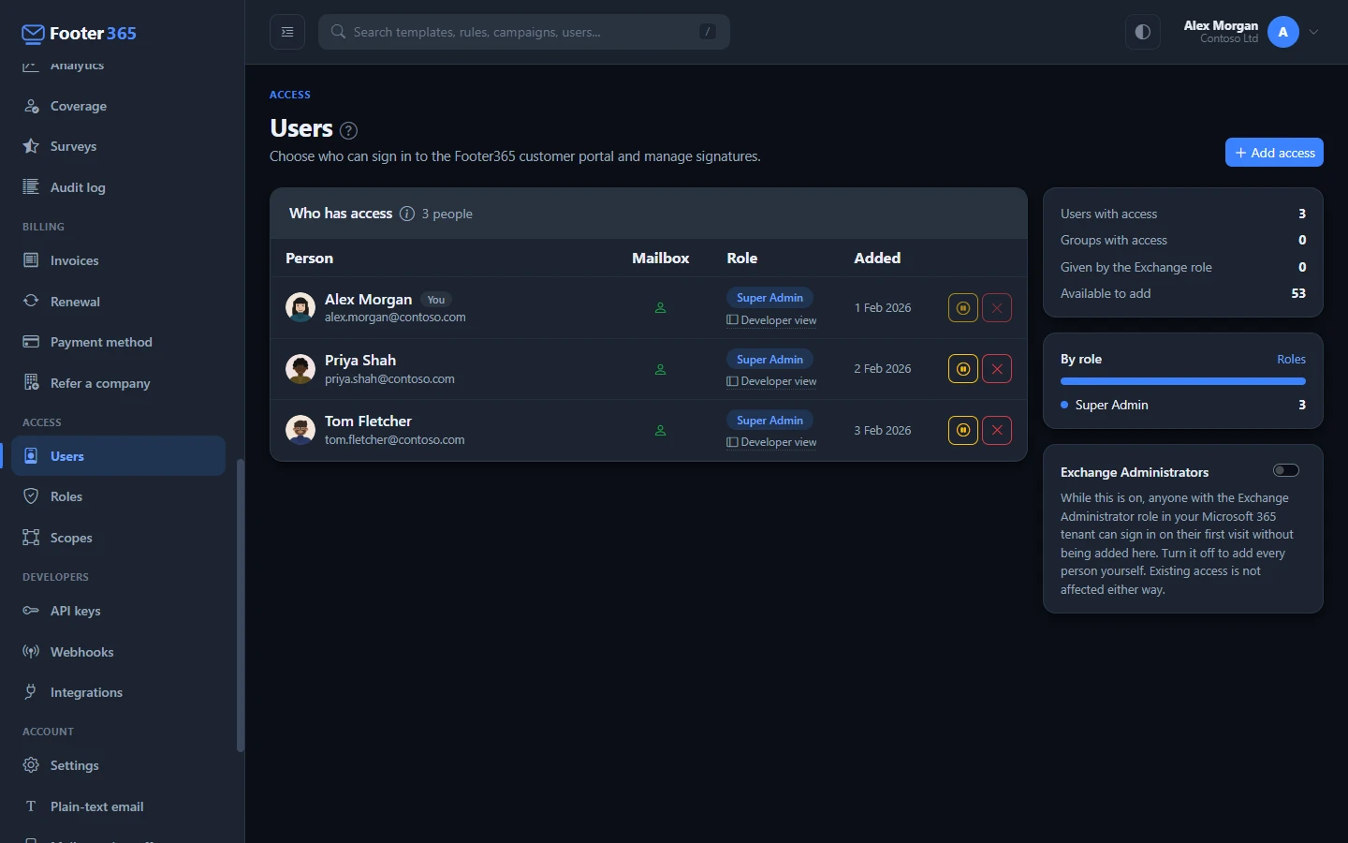Image resolution: width=1348 pixels, height=843 pixels.
Task: Open Priya Shah's Super Admin role badge
Action: point(769,360)
